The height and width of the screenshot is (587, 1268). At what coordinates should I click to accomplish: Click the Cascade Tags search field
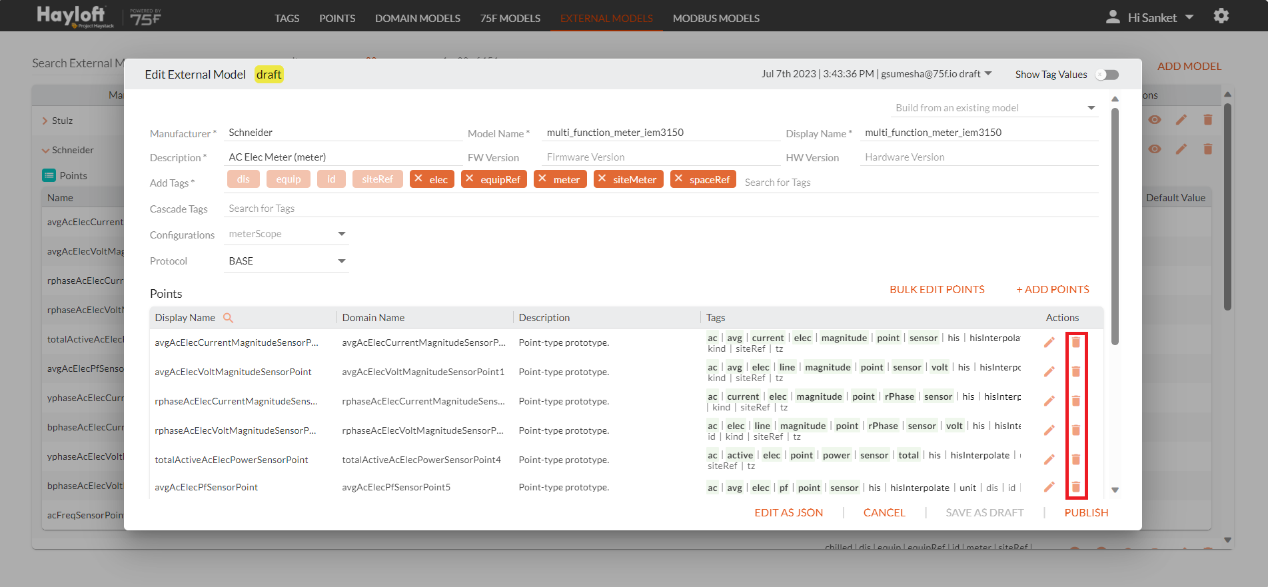(661, 209)
